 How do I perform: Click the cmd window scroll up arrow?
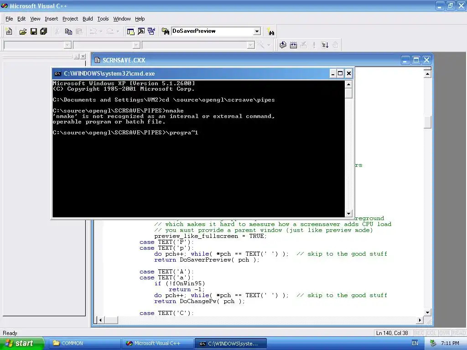pyautogui.click(x=348, y=84)
